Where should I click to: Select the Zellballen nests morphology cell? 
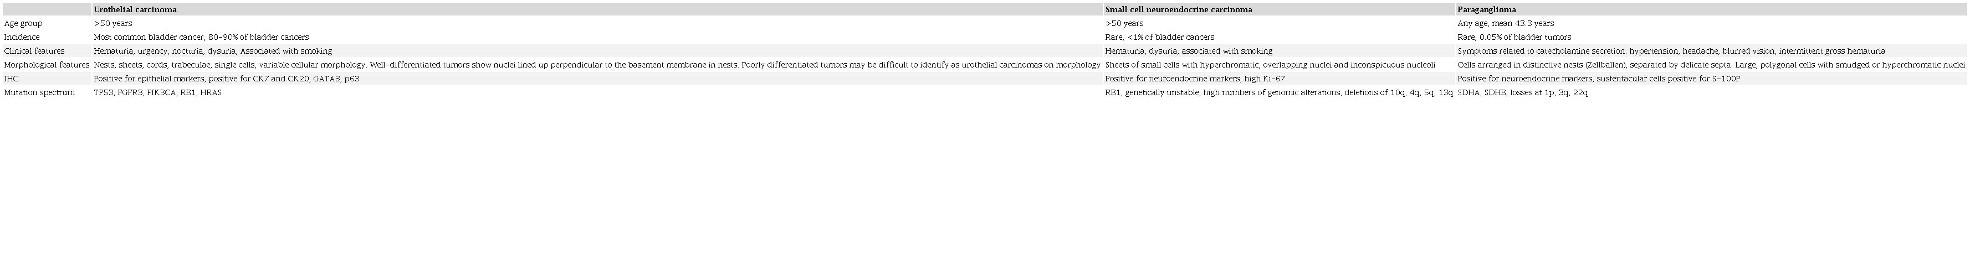(1711, 65)
